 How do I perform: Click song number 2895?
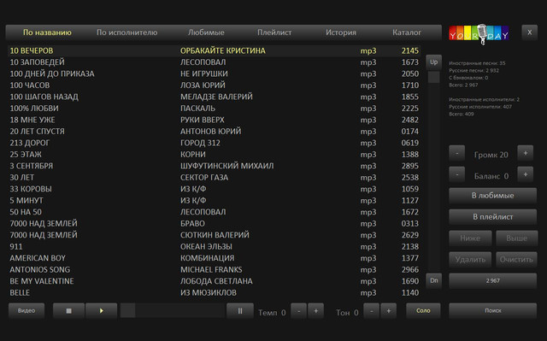click(x=410, y=166)
